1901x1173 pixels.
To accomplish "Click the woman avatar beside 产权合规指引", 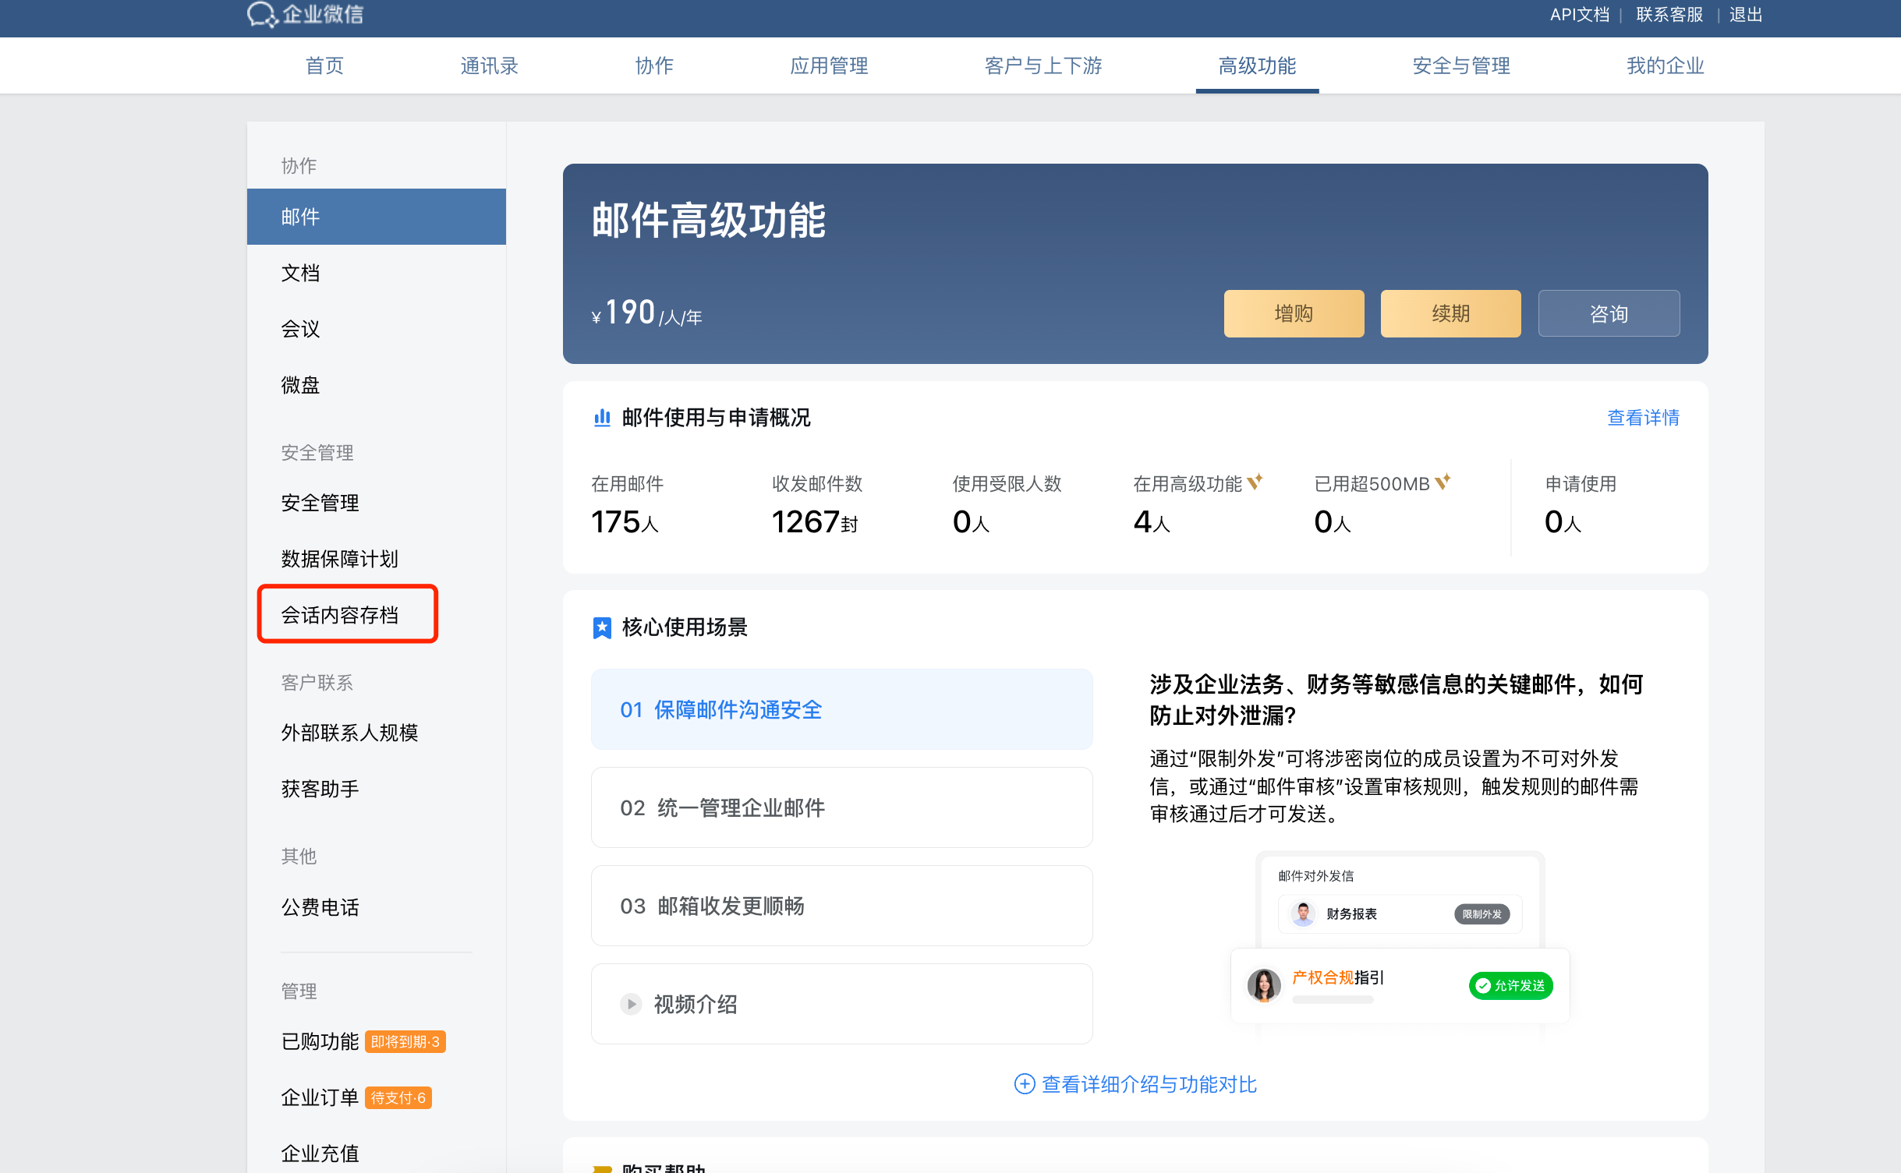I will (x=1264, y=985).
